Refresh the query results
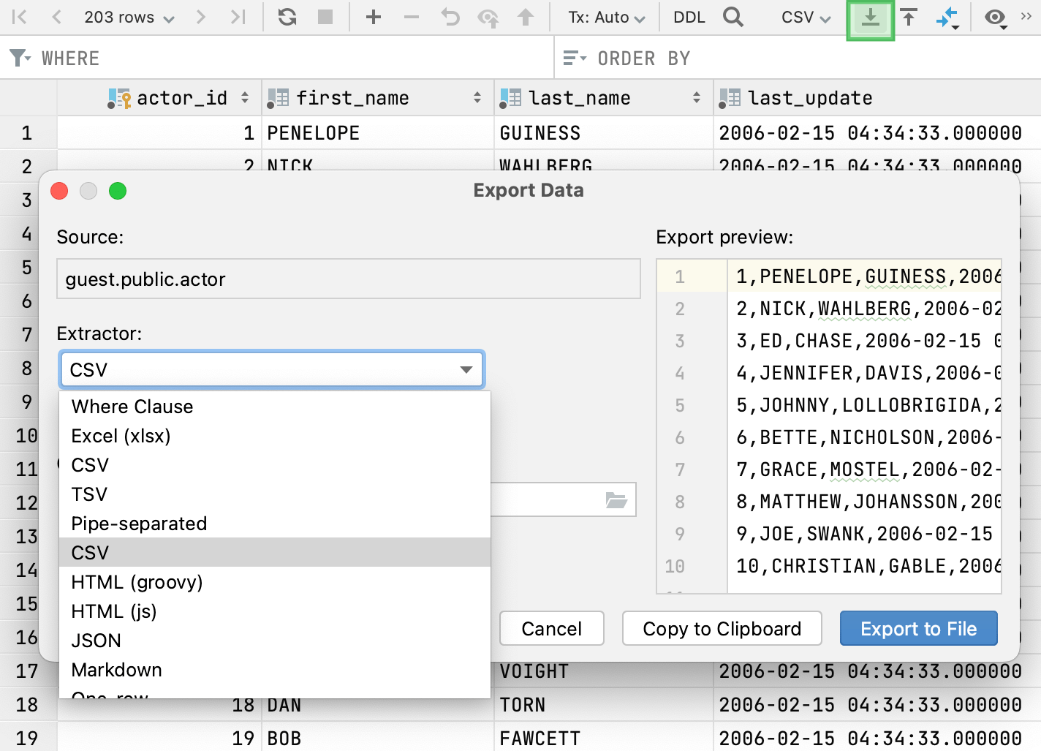1041x751 pixels. pyautogui.click(x=287, y=17)
